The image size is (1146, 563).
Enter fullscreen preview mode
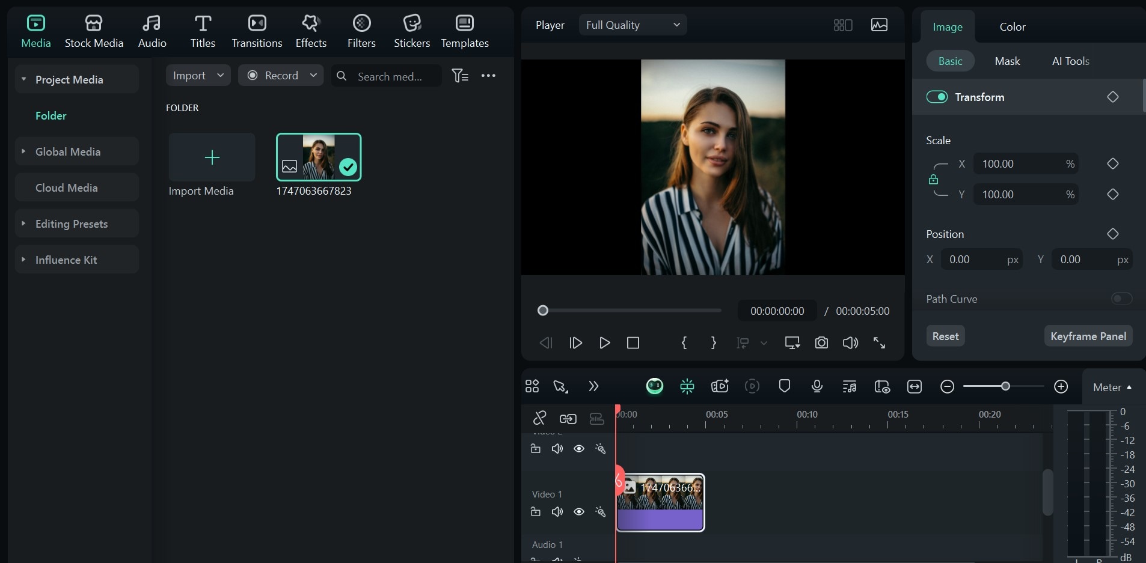tap(880, 343)
